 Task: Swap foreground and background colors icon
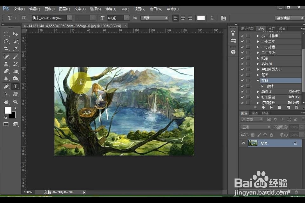click(x=15, y=108)
